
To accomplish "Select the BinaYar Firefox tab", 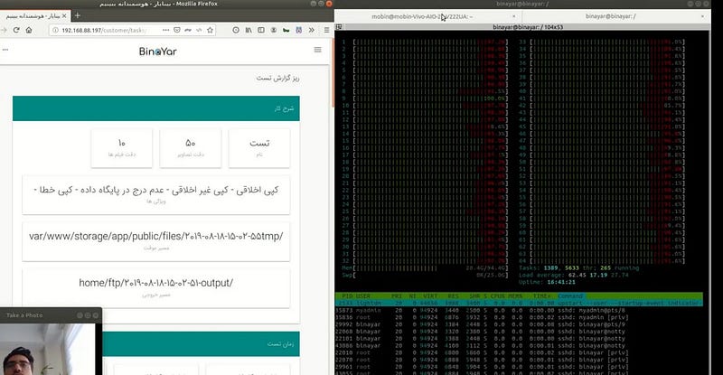I will pyautogui.click(x=35, y=15).
